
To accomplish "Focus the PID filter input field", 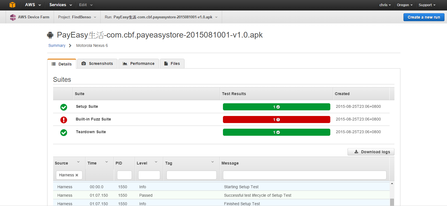I will tap(124, 175).
